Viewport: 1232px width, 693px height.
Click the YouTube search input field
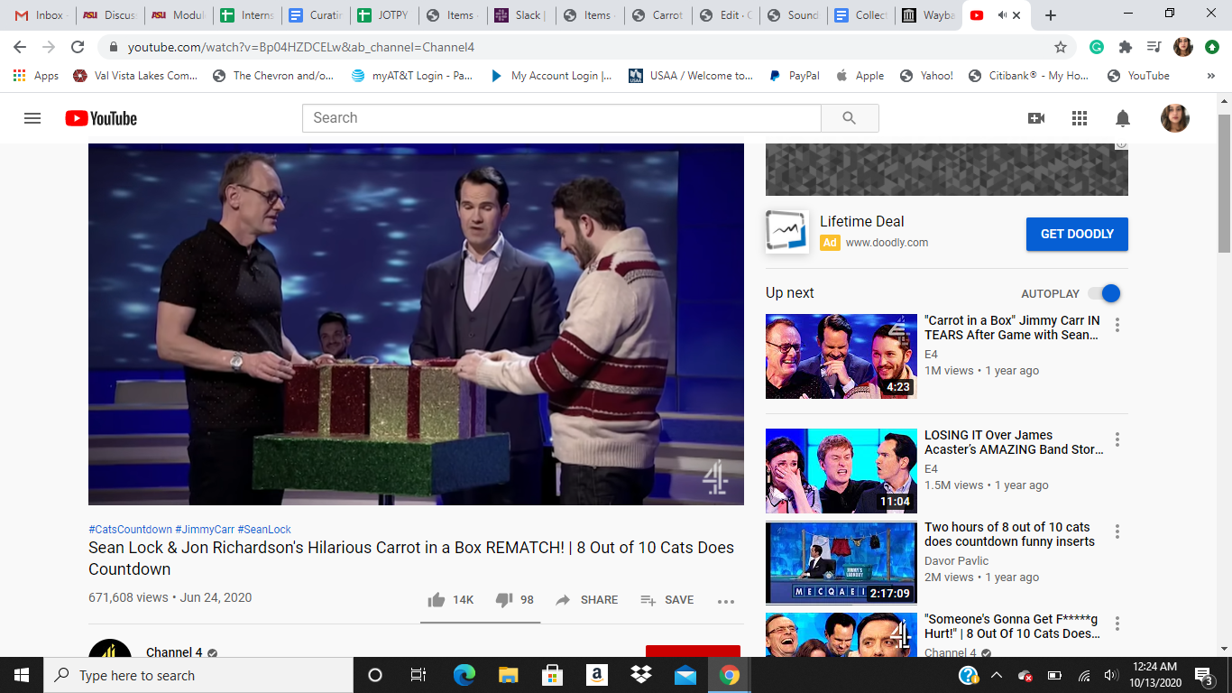coord(561,118)
